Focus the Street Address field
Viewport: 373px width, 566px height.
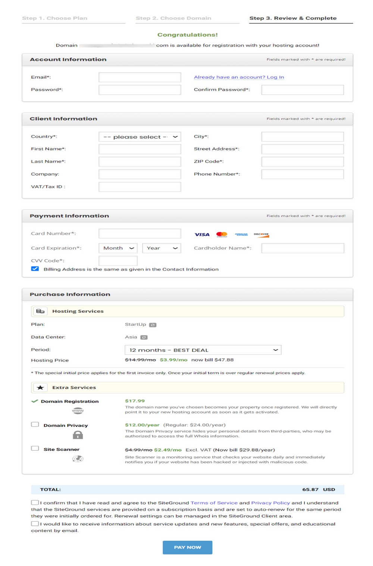click(x=303, y=149)
